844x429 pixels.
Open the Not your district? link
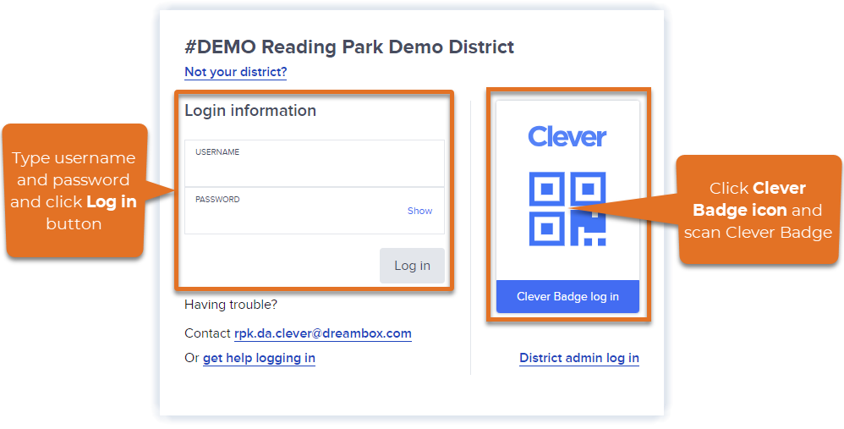click(x=235, y=72)
